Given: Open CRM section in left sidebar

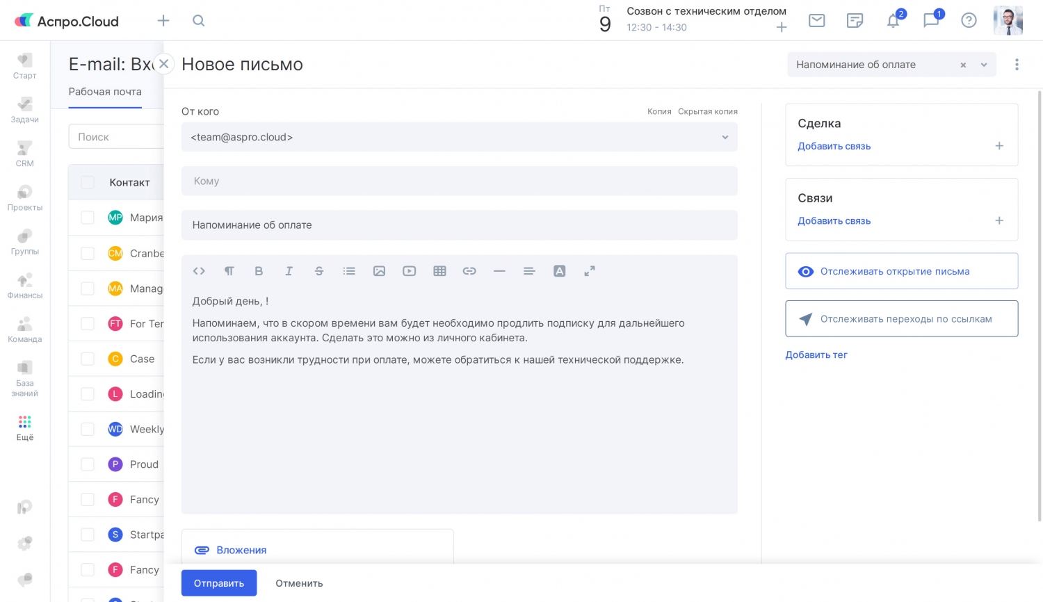Looking at the screenshot, I should (25, 153).
